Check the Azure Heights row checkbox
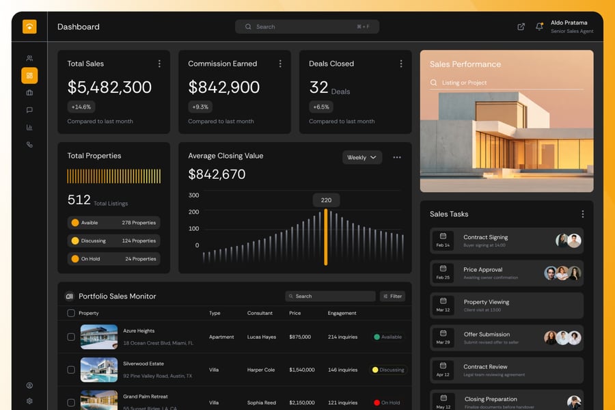 [71, 337]
